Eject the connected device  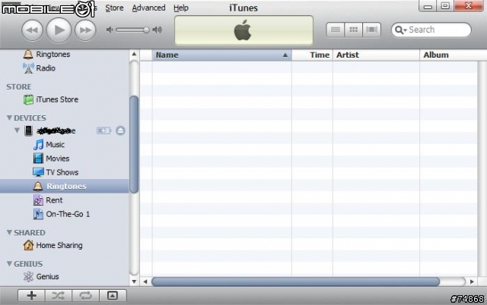[120, 130]
